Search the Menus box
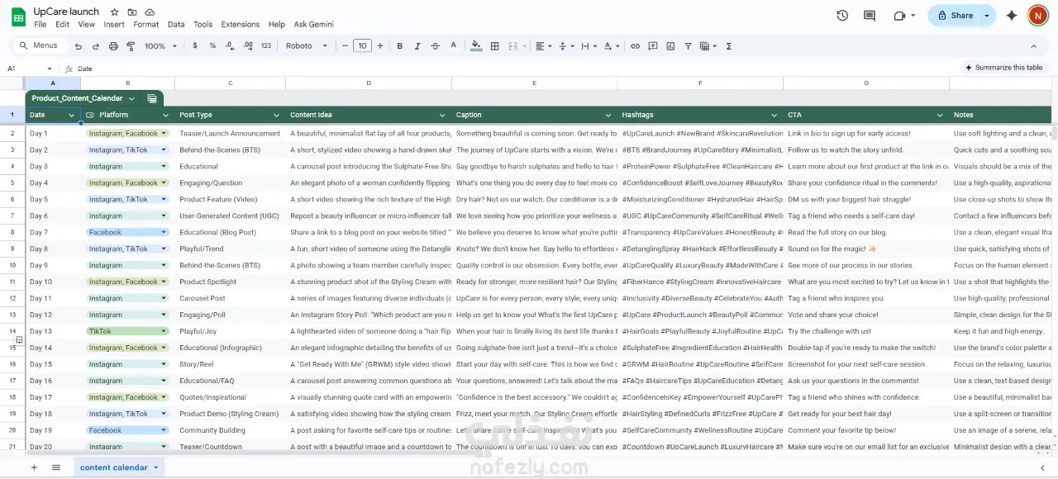1058x479 pixels. pos(40,46)
